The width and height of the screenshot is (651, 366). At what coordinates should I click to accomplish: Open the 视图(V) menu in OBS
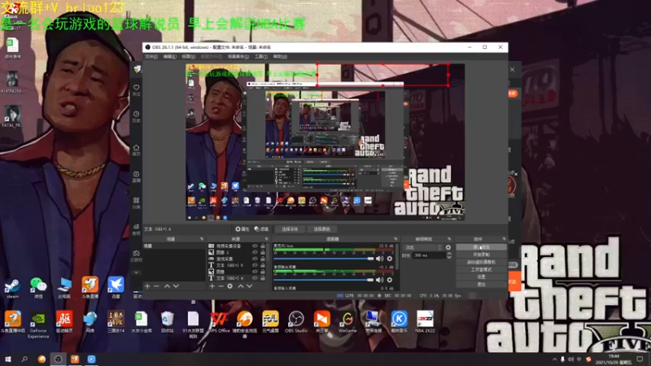tap(188, 56)
